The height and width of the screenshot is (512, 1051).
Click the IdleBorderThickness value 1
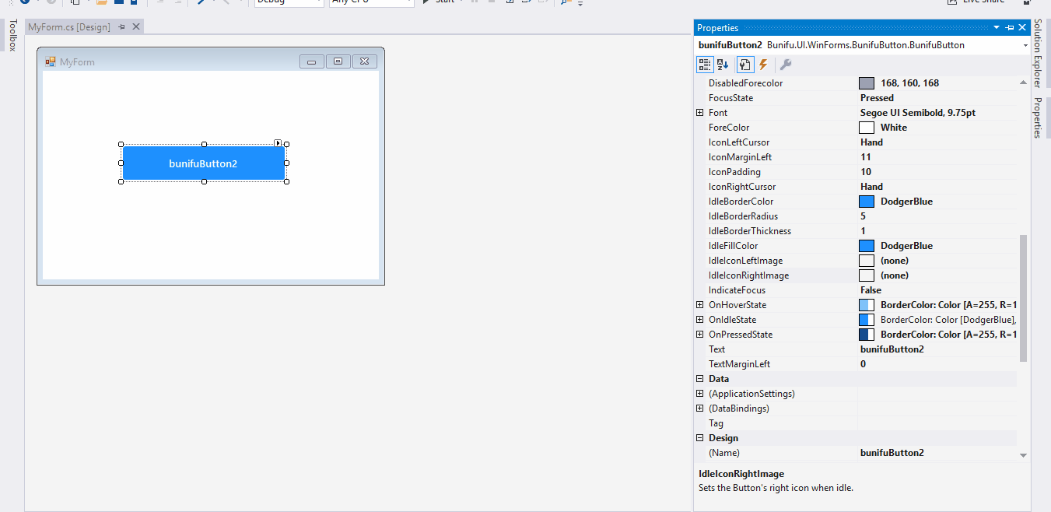coord(863,231)
